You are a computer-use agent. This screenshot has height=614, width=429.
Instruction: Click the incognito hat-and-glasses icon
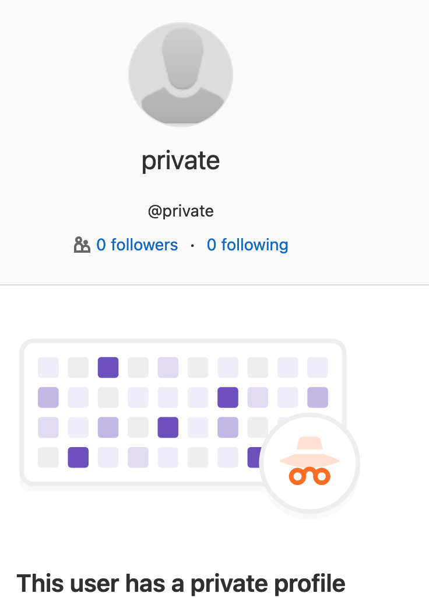pyautogui.click(x=310, y=463)
